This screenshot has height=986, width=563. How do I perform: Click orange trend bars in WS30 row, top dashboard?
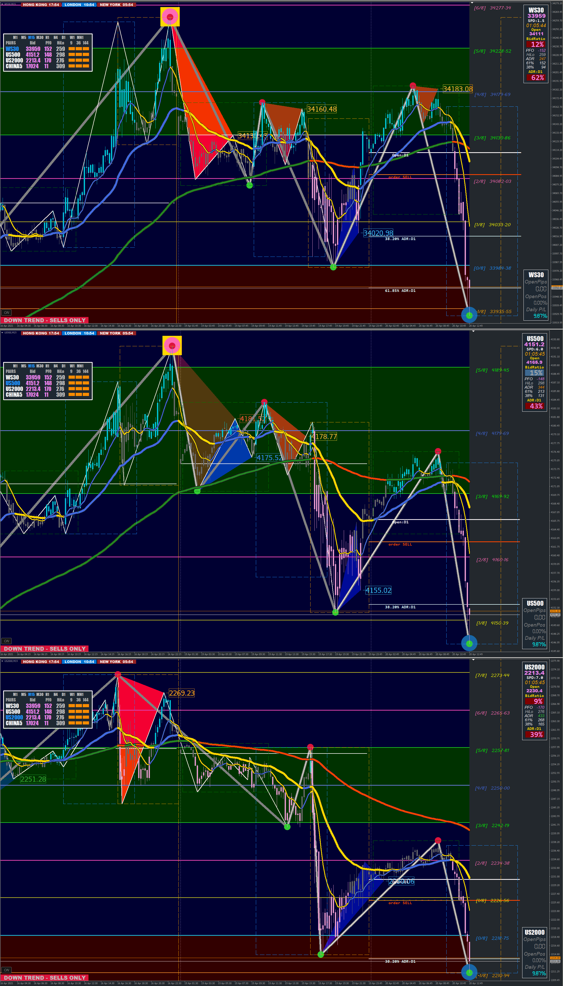(x=78, y=49)
